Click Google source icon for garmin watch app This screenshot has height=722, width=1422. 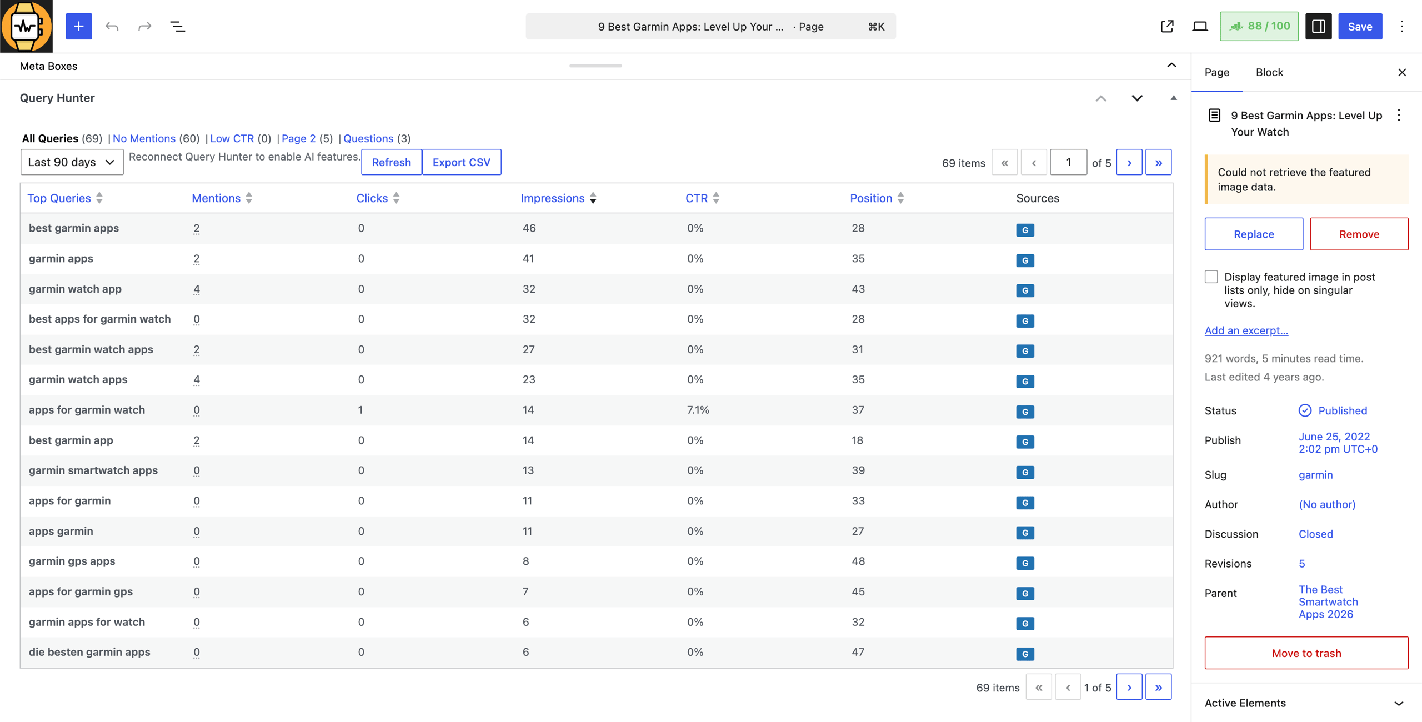coord(1025,290)
